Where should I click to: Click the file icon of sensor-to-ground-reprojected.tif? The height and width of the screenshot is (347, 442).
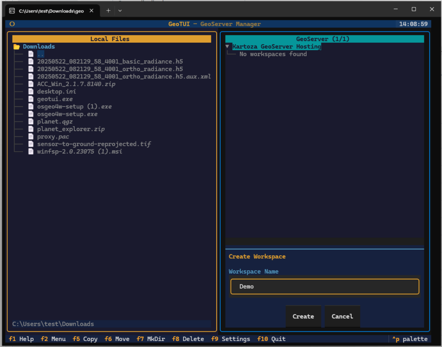pyautogui.click(x=31, y=144)
